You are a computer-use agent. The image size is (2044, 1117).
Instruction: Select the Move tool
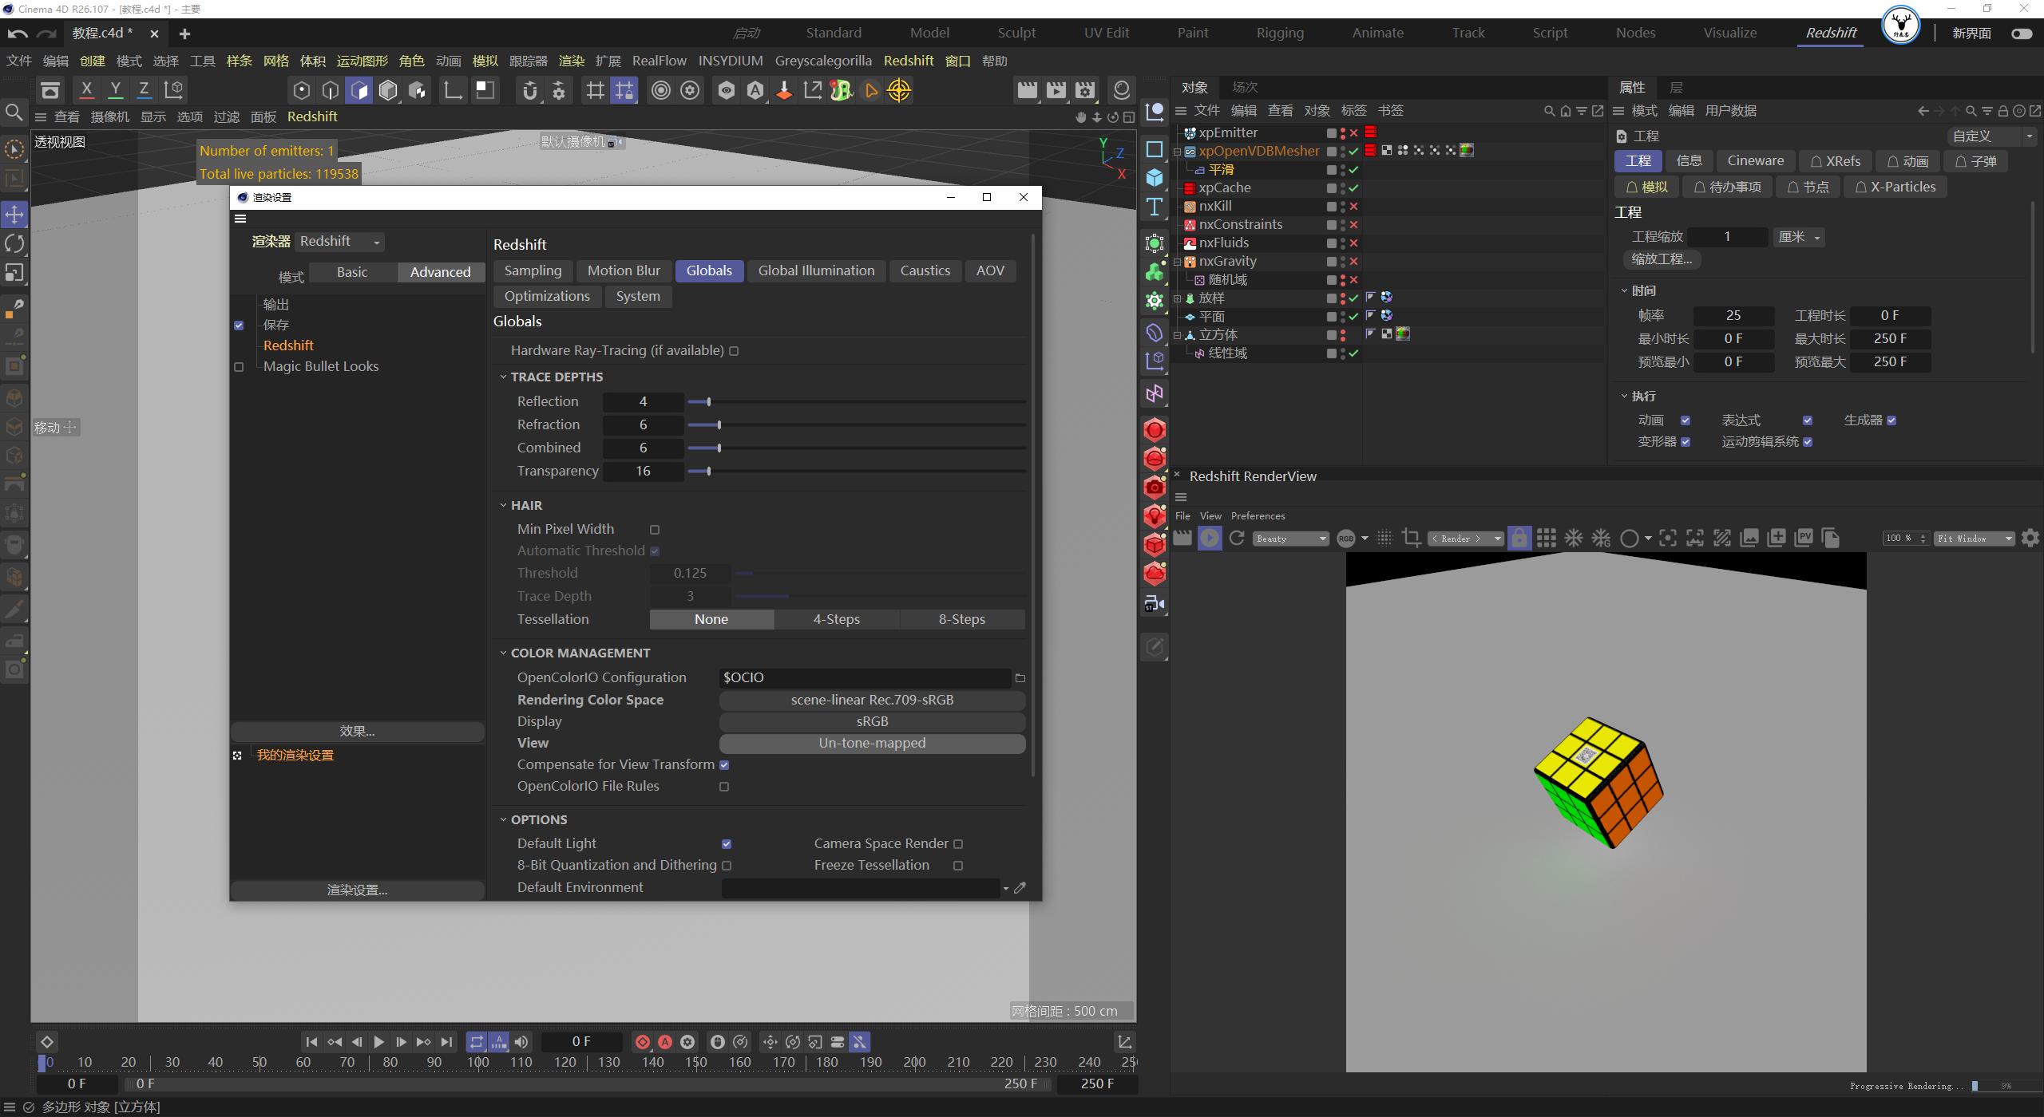pos(14,214)
